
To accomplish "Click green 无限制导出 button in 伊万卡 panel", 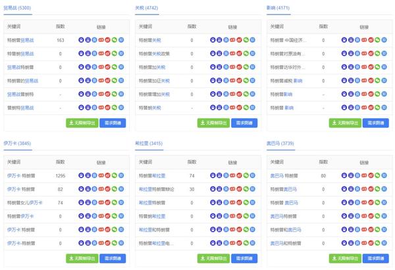I will tap(82, 258).
